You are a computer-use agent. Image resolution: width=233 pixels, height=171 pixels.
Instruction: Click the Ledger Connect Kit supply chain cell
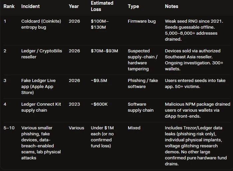pos(41,107)
